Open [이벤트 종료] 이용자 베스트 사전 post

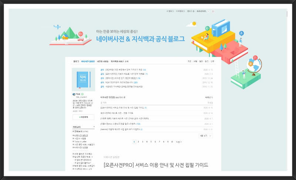[125, 119]
